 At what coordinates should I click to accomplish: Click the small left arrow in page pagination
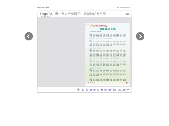79,90
